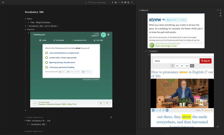The height and width of the screenshot is (135, 224).
Task: Click the green checkmark learning icon
Action: tap(152, 45)
